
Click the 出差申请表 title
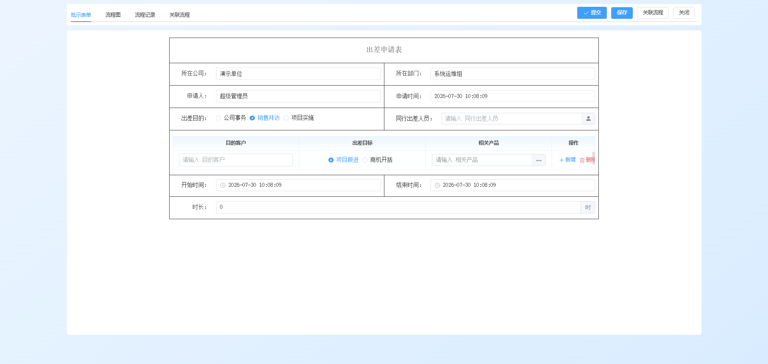click(384, 50)
